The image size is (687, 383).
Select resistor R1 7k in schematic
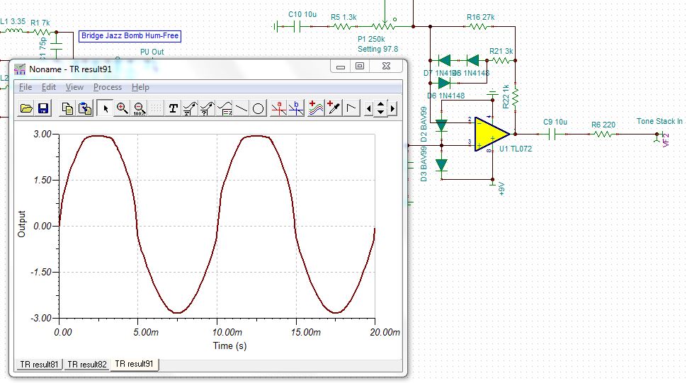[x=42, y=32]
